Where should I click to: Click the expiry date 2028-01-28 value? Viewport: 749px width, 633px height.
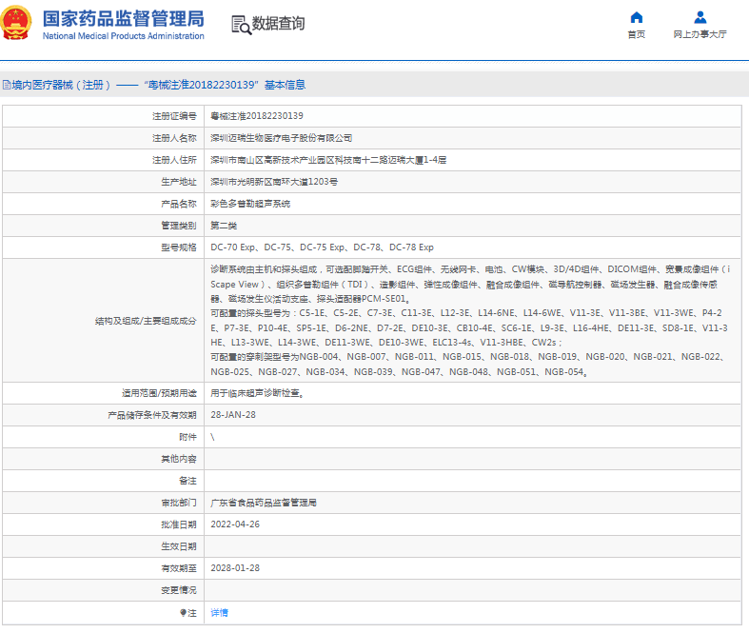tap(234, 568)
